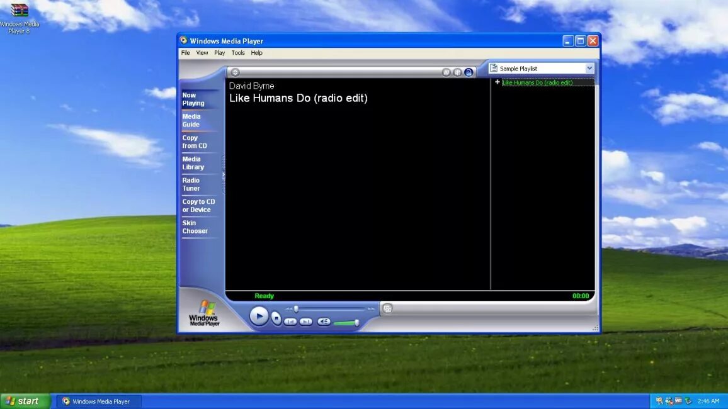This screenshot has height=409, width=728.
Task: Click the playlist icon beside Sample Playlist
Action: (494, 68)
